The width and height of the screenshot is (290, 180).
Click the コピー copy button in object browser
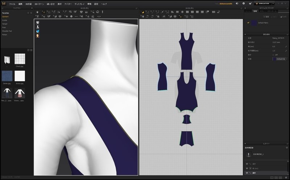[x=274, y=17]
